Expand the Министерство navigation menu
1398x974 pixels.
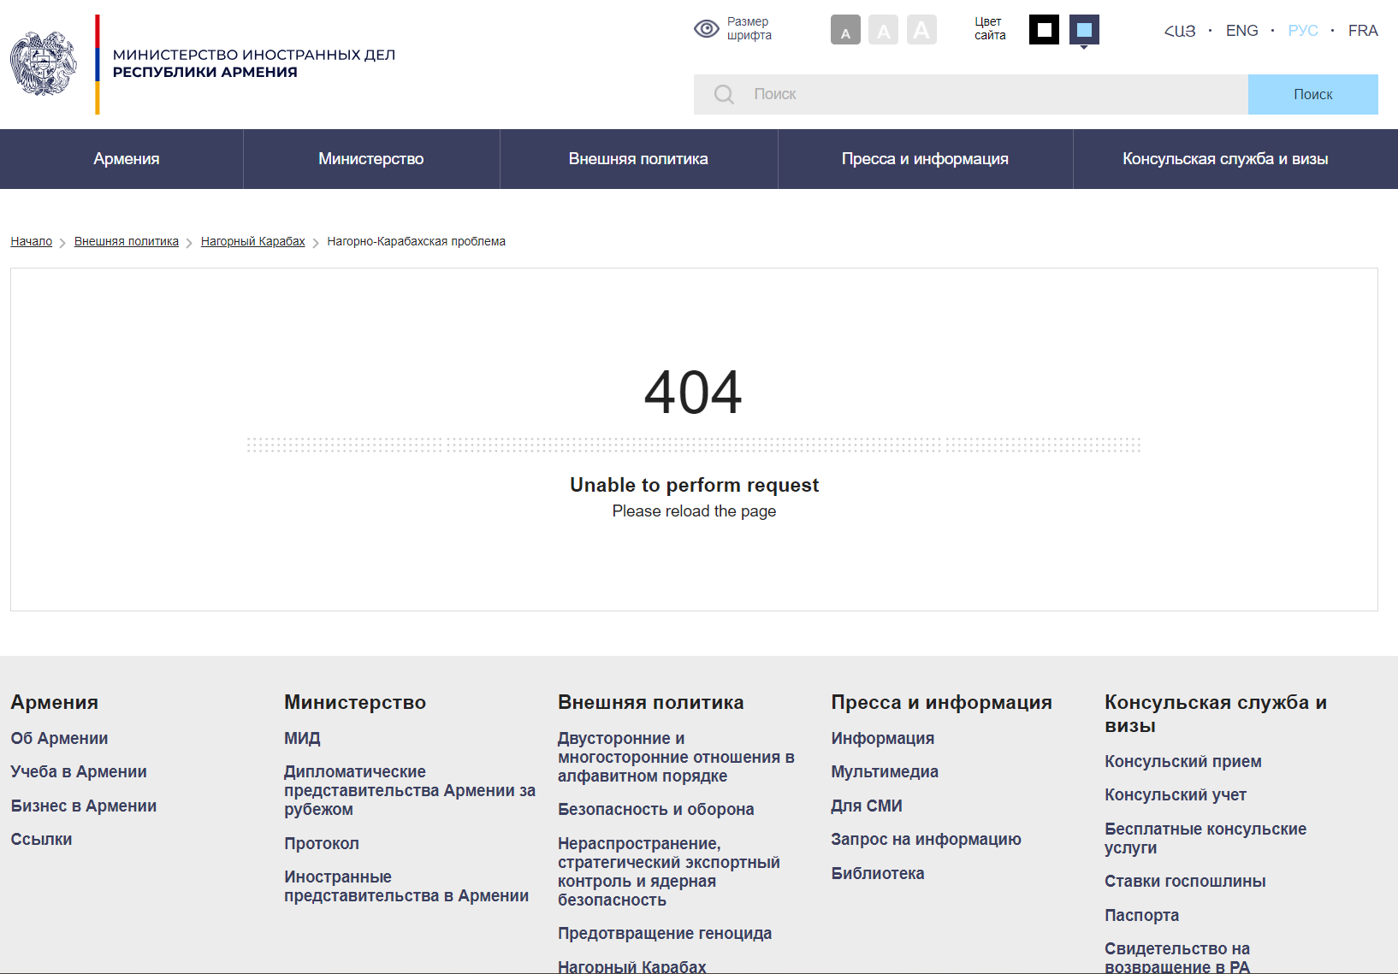point(371,159)
